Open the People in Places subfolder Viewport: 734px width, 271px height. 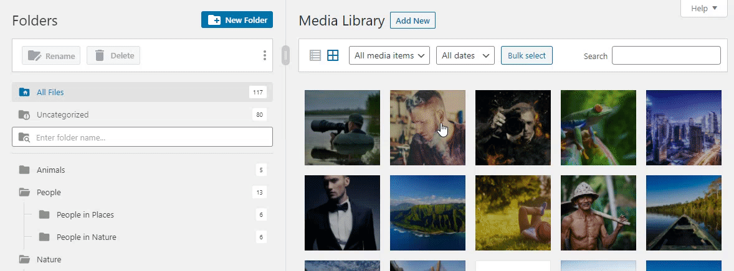(153, 214)
